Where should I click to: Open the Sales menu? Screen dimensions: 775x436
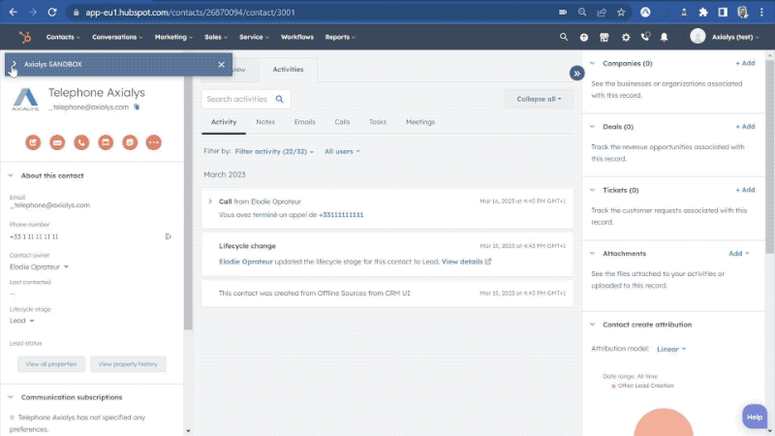coord(216,37)
